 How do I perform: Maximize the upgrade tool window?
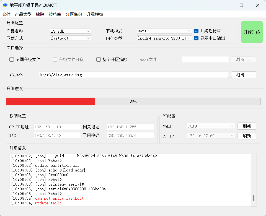[x=241, y=5]
